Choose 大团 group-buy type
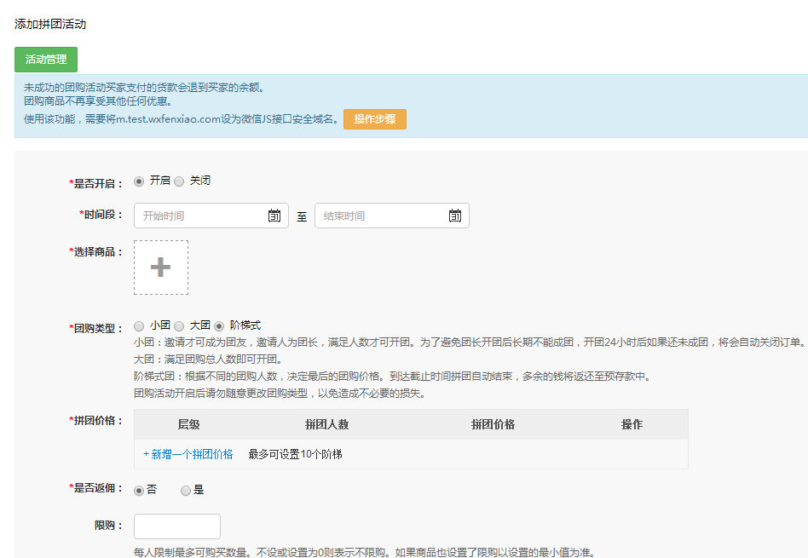The width and height of the screenshot is (808, 558). (x=179, y=326)
